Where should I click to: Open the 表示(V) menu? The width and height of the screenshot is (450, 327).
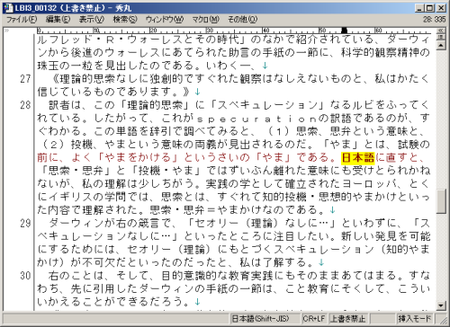pos(92,20)
